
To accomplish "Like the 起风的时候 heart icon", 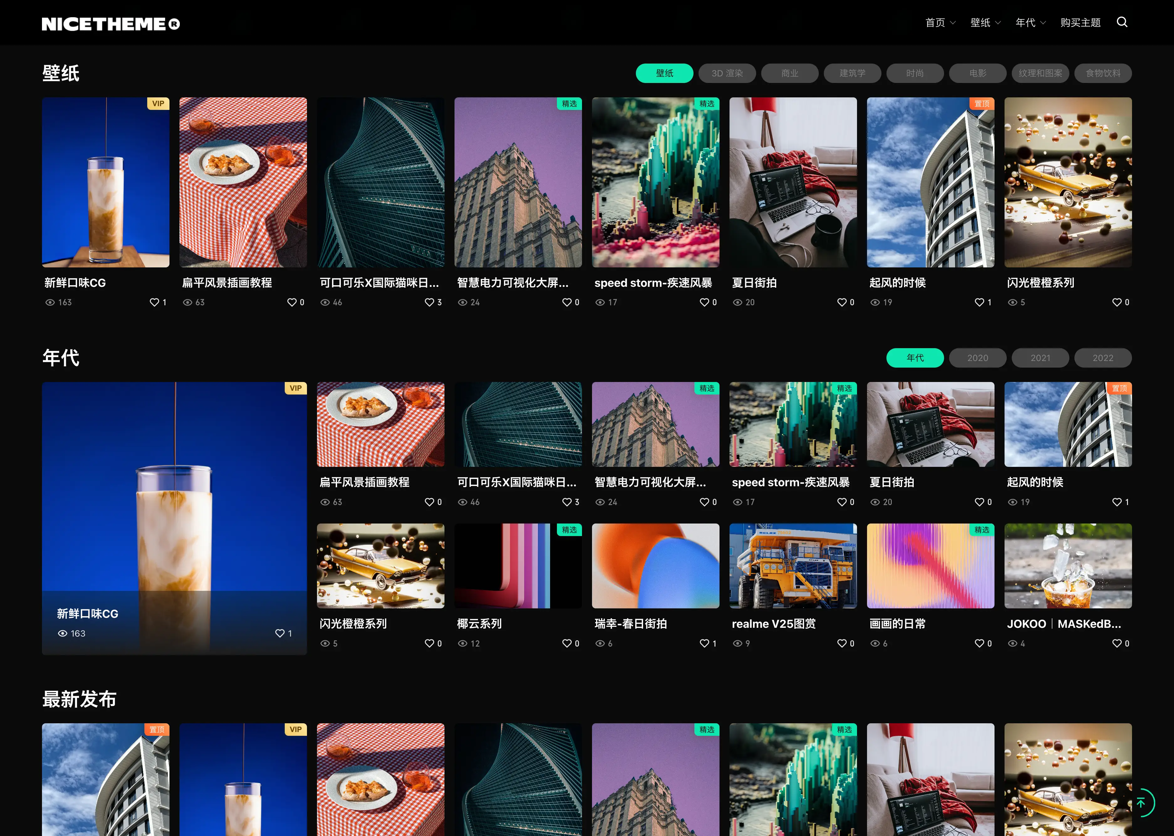I will coord(979,302).
